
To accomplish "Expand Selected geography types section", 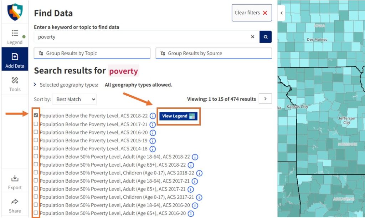I will pyautogui.click(x=35, y=85).
